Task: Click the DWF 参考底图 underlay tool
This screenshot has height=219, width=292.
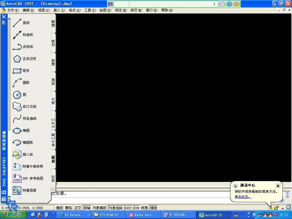Action: click(x=28, y=179)
